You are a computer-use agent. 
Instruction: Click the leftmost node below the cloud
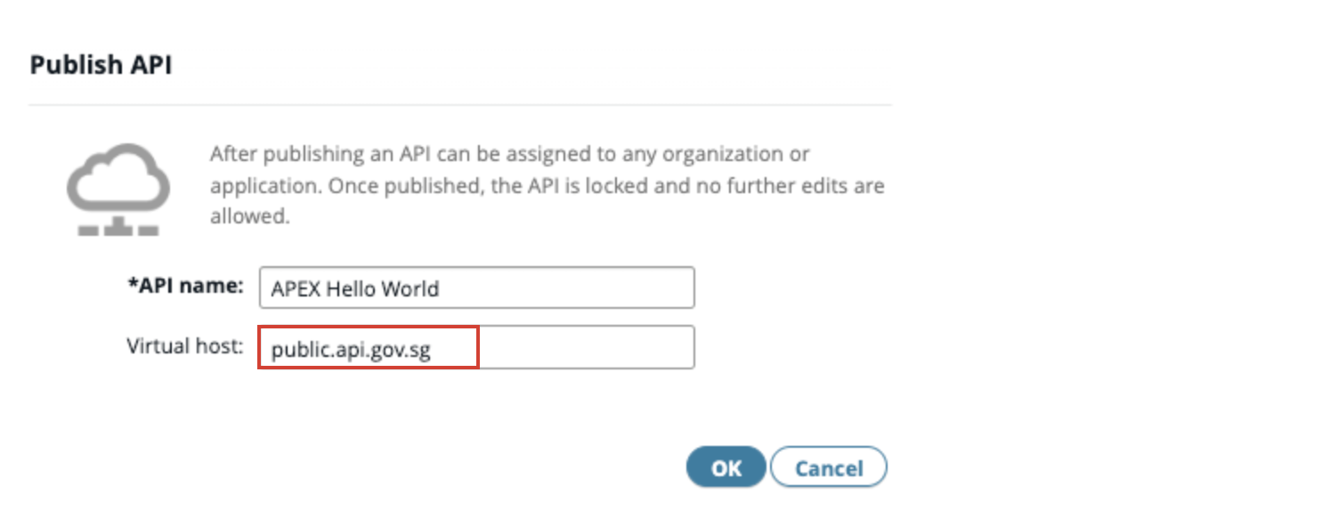(86, 230)
